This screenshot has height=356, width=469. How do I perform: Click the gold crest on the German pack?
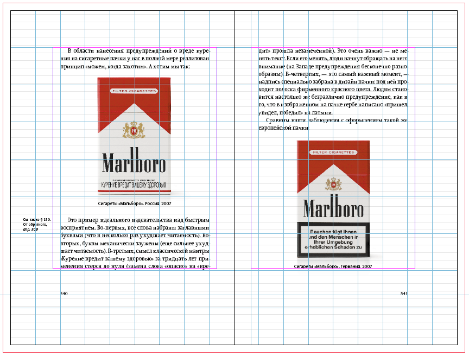(x=333, y=183)
